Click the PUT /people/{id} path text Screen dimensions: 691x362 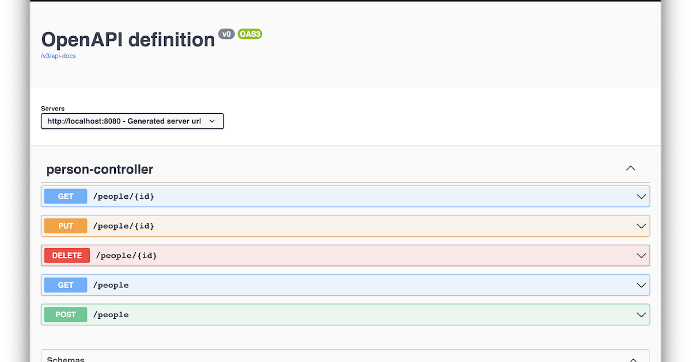click(124, 226)
